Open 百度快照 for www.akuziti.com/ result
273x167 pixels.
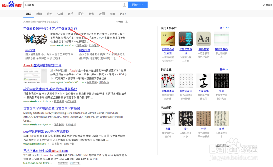[81, 45]
